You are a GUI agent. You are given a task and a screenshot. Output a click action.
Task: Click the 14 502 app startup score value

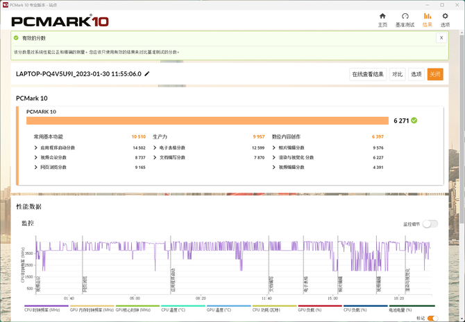[139, 147]
